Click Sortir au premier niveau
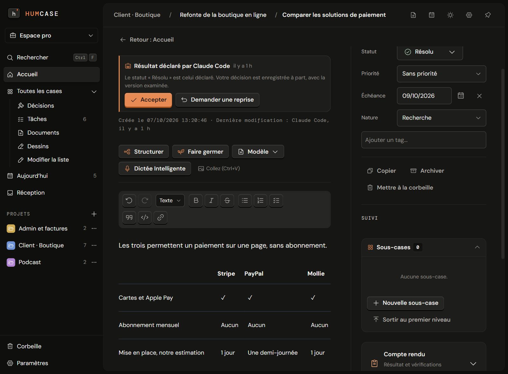This screenshot has width=508, height=374. point(412,320)
